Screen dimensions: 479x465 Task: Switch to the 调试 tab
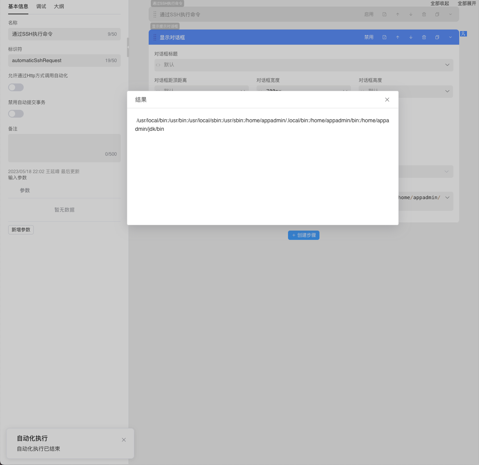41,7
